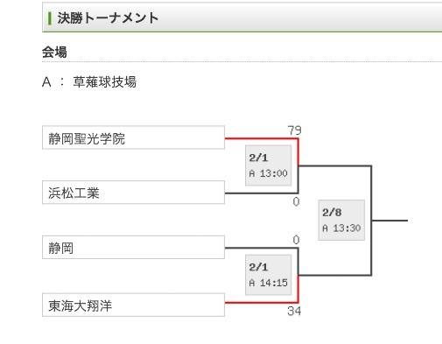Click the venue text 草薙球技場

(x=105, y=81)
